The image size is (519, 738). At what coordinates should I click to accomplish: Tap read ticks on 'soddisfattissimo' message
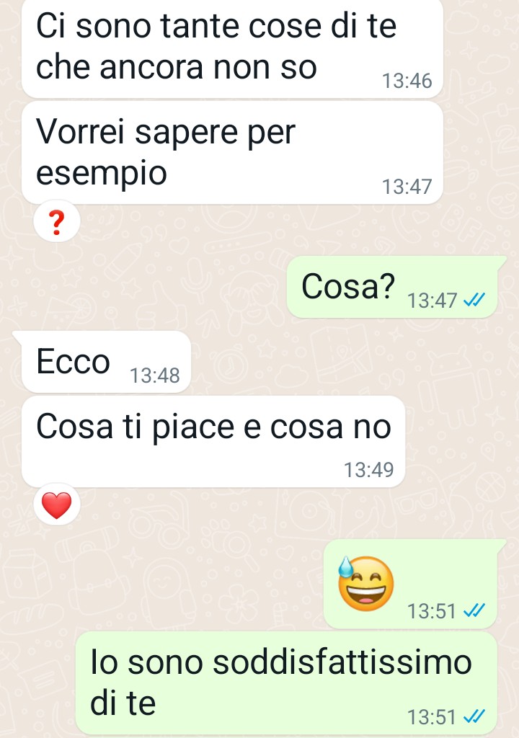point(474,717)
